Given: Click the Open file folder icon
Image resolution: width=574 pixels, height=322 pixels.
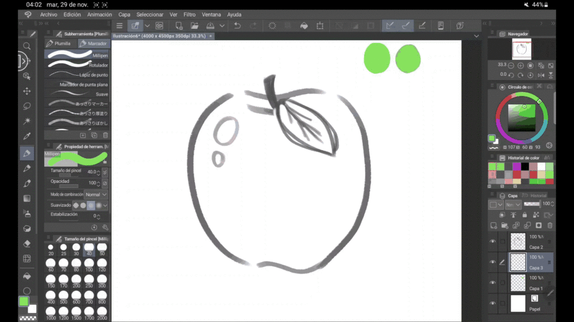Looking at the screenshot, I should coord(194,26).
